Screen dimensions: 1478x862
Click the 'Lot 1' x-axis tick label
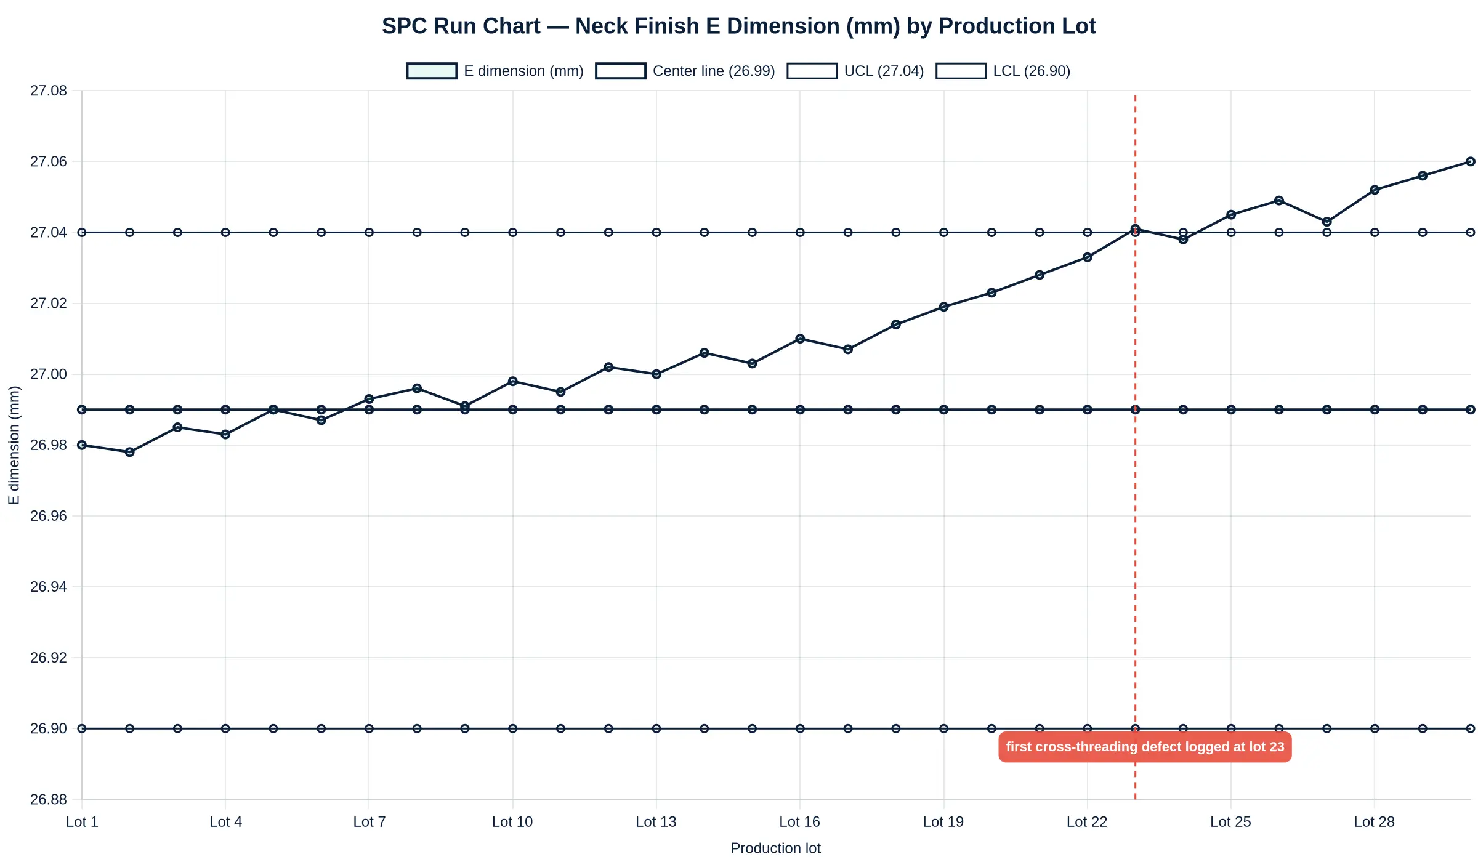click(x=82, y=821)
